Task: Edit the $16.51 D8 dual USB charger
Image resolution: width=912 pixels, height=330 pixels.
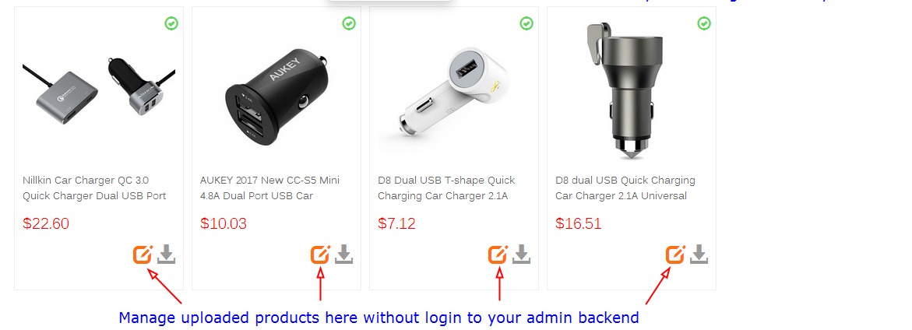Action: (x=674, y=255)
